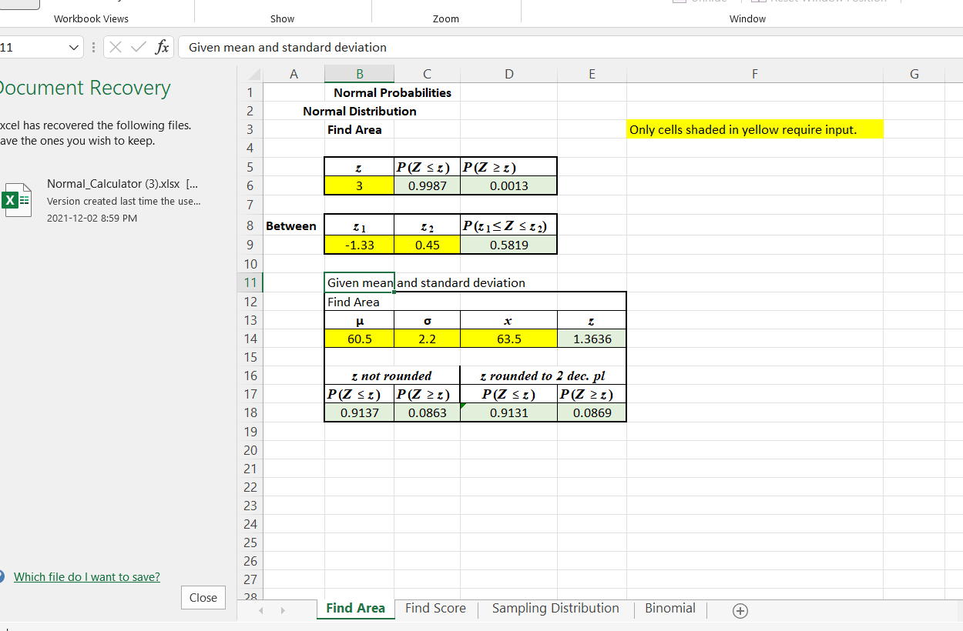This screenshot has height=631, width=963.
Task: Click the Add Sheet plus icon
Action: (x=740, y=610)
